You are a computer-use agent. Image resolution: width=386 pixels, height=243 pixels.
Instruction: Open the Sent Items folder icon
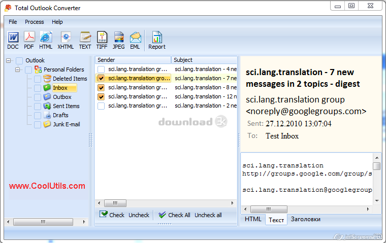click(47, 106)
